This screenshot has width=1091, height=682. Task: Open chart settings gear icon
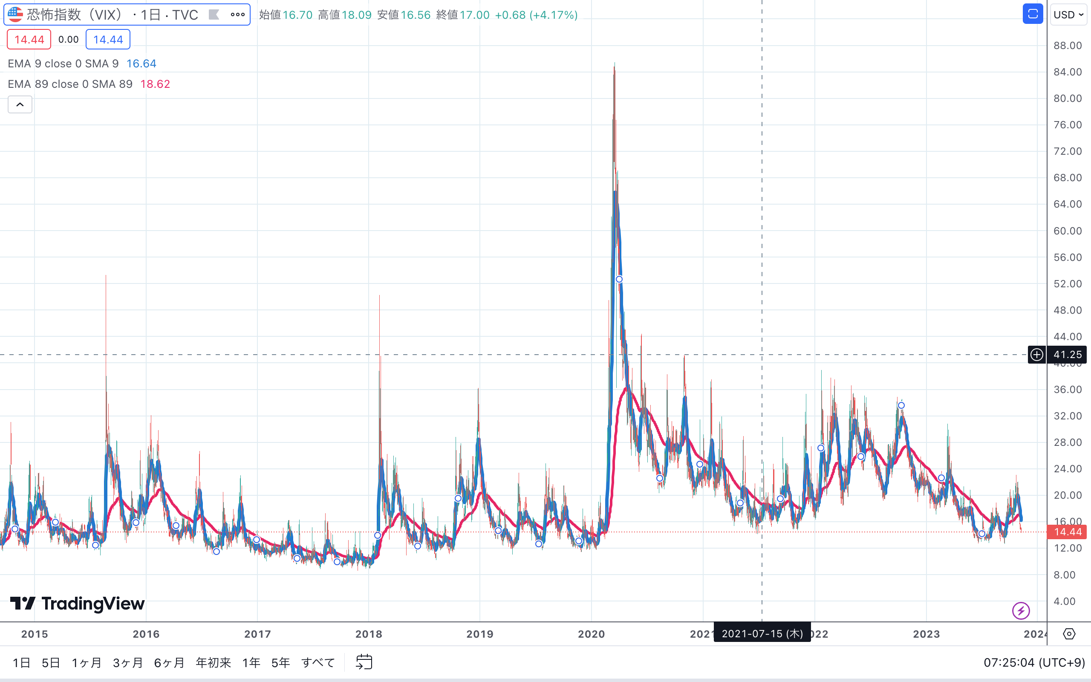pos(1069,634)
